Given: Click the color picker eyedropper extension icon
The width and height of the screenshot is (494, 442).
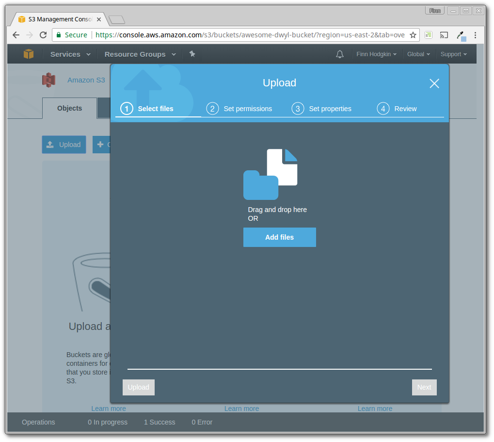Looking at the screenshot, I should click(461, 35).
